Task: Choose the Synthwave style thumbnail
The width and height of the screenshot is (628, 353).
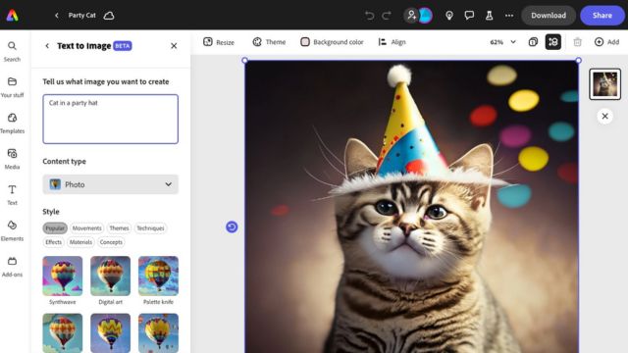Action: 63,276
